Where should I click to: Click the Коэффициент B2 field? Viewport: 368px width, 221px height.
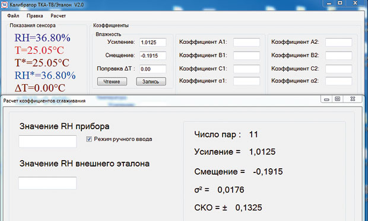coord(339,56)
